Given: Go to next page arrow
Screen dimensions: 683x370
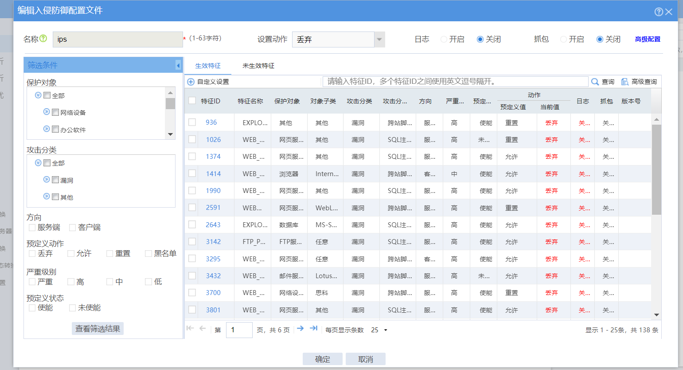Looking at the screenshot, I should point(301,328).
